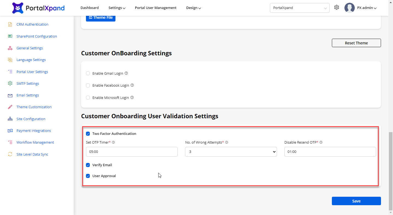
Task: Click help icon beside Enable Gmail Login
Action: click(x=126, y=73)
